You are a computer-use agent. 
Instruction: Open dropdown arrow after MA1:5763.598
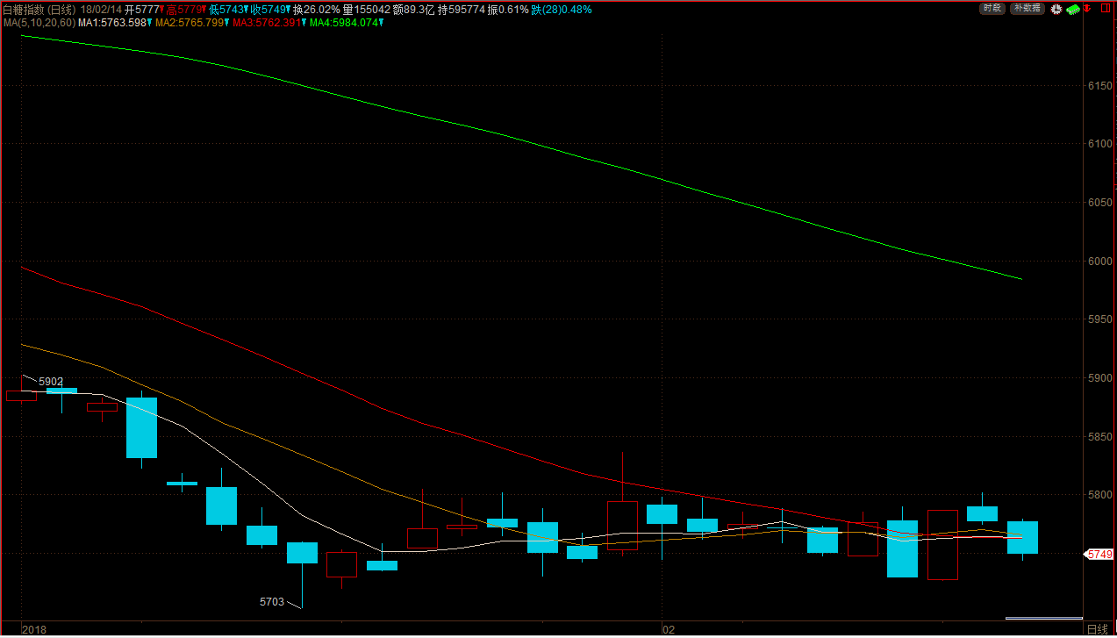[x=149, y=22]
